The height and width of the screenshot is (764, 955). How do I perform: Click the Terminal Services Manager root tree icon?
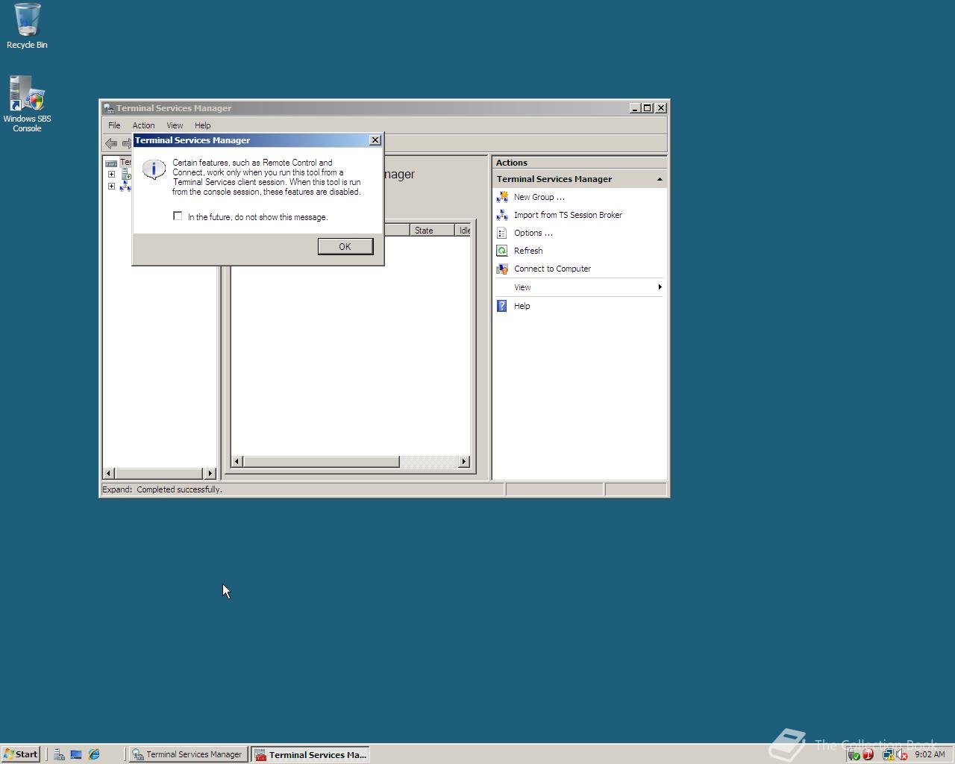tap(111, 163)
